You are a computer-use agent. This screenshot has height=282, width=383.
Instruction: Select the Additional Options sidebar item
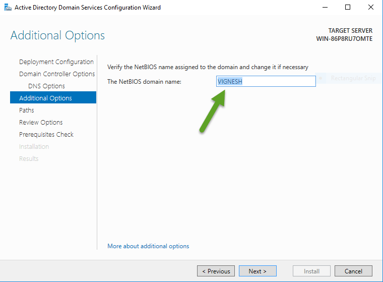[x=45, y=98]
